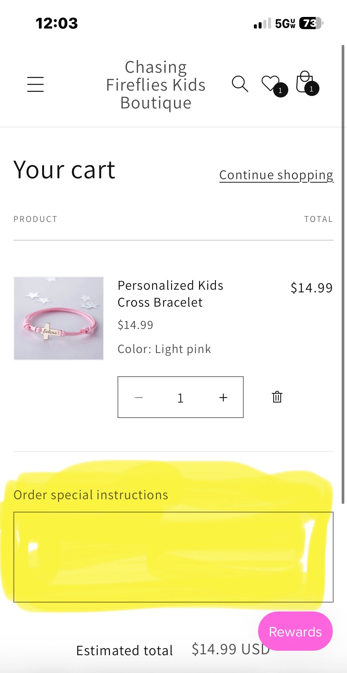
Task: Click the cart count badge showing 1
Action: point(312,89)
